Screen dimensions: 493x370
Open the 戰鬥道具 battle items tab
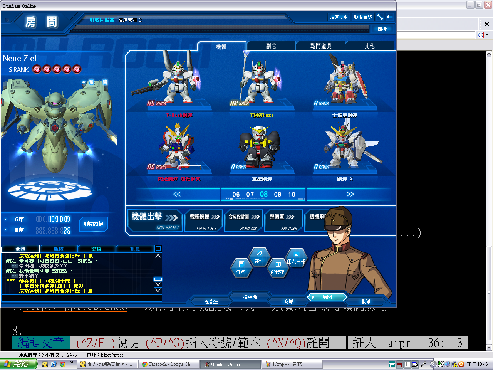point(321,46)
